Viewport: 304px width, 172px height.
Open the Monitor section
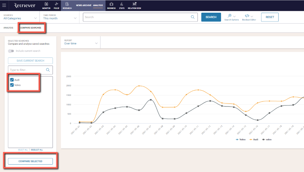click(46, 6)
